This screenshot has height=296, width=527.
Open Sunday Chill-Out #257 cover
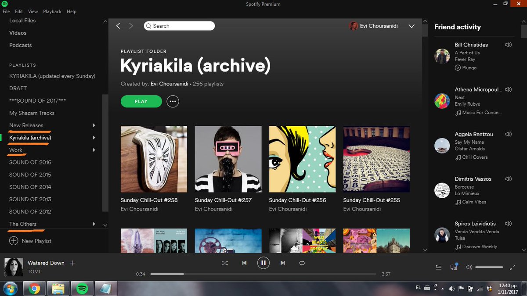pyautogui.click(x=228, y=160)
